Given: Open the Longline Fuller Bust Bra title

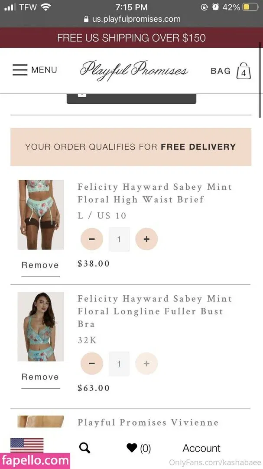Looking at the screenshot, I should [x=155, y=311].
